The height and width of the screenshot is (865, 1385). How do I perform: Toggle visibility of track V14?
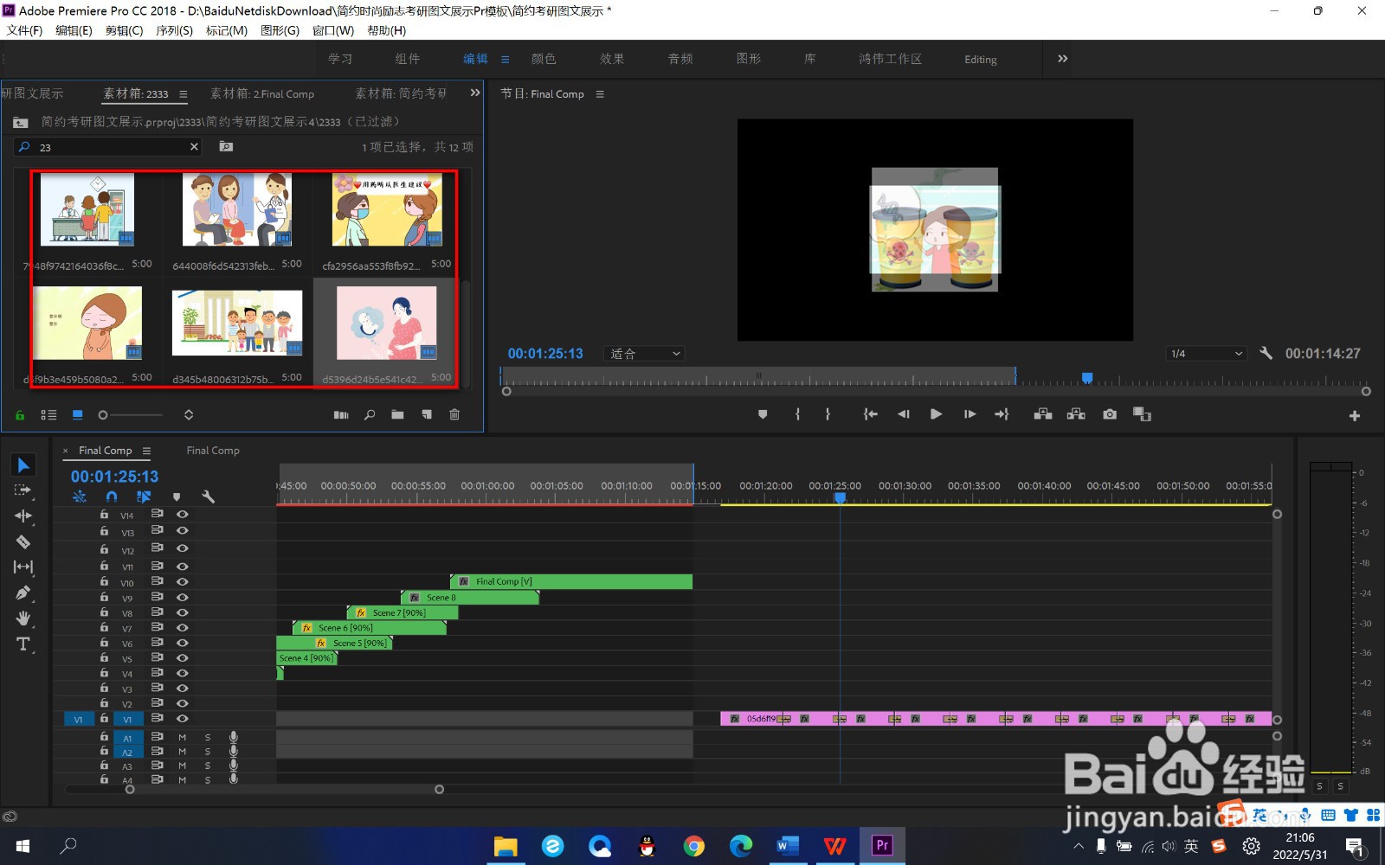click(183, 515)
